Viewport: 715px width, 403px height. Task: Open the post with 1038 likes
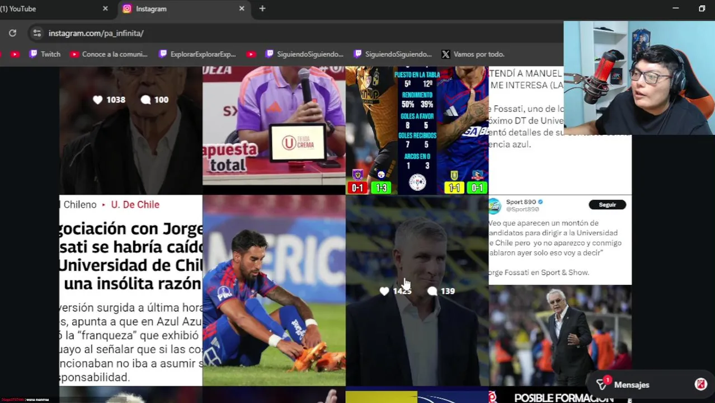[130, 130]
